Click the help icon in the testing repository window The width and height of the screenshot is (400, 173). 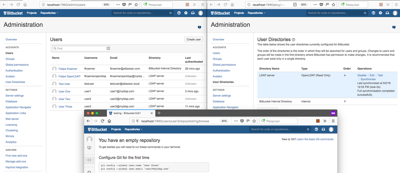coord(316,129)
